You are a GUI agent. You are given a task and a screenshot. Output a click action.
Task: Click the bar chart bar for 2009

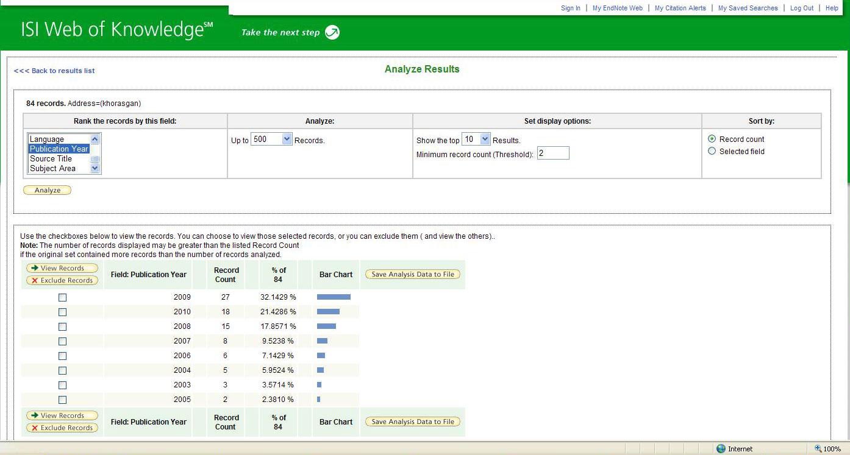(x=334, y=297)
